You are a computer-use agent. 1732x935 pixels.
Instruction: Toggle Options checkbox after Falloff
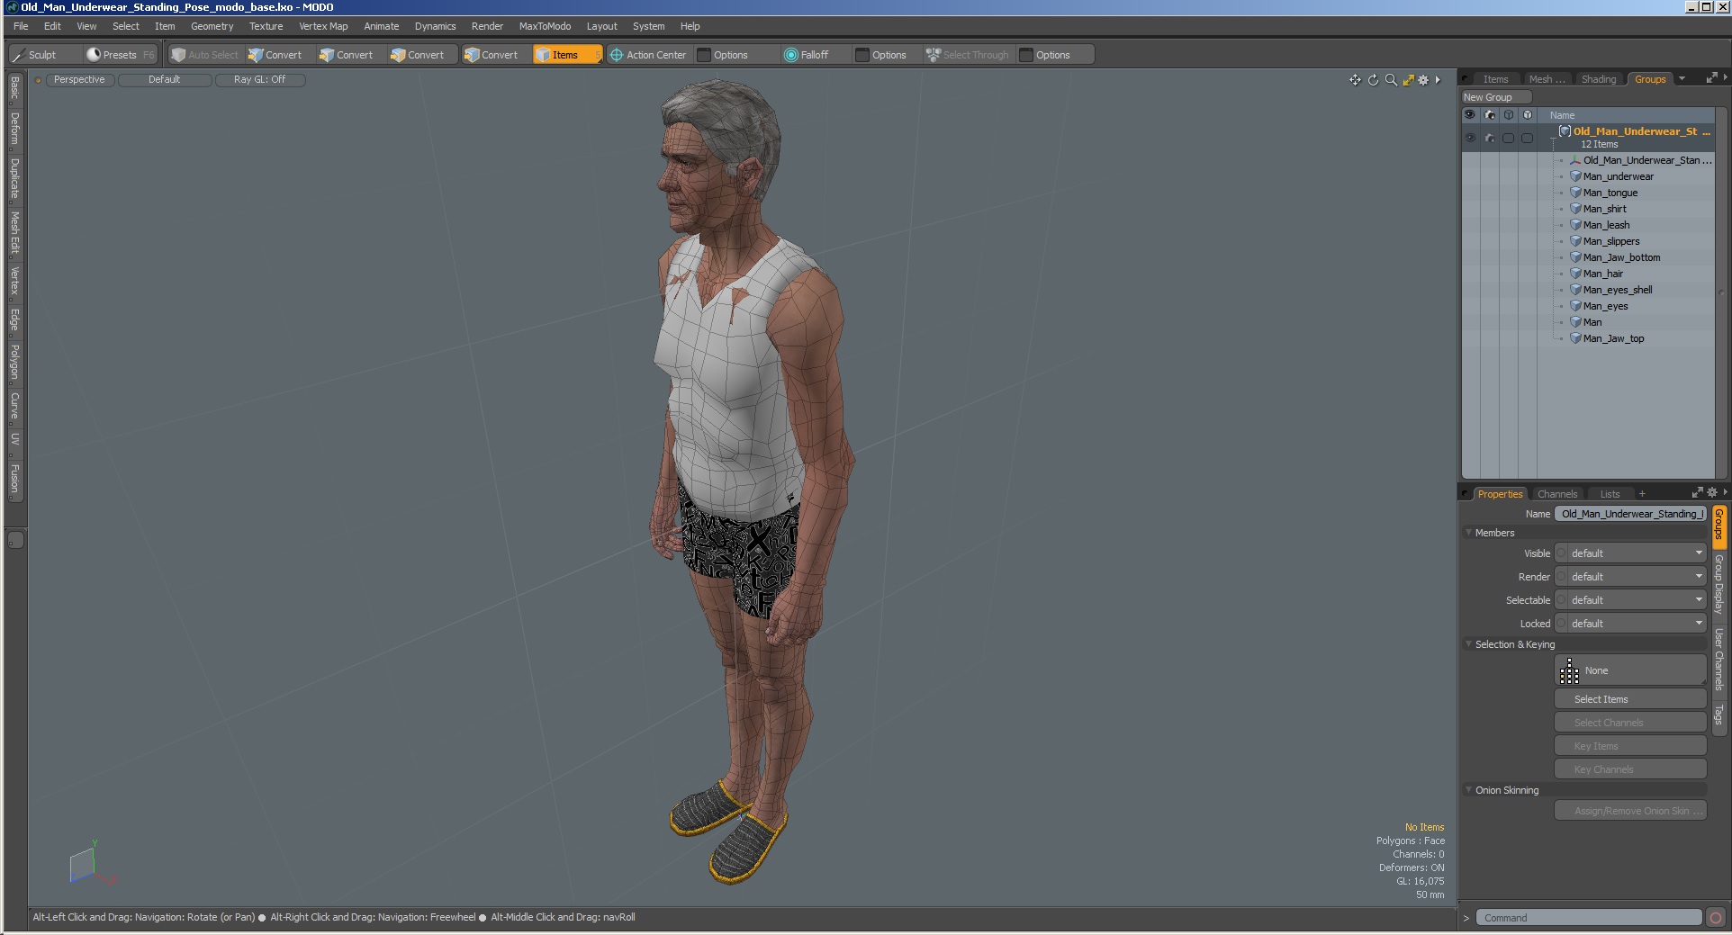(862, 55)
